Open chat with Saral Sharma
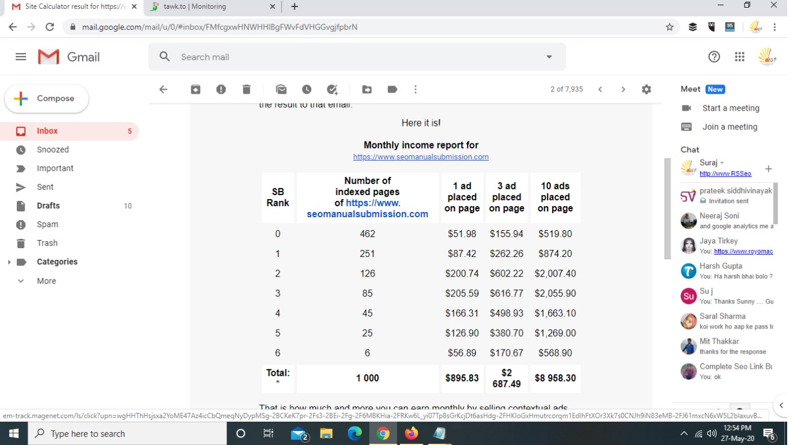The width and height of the screenshot is (793, 445). tap(727, 321)
